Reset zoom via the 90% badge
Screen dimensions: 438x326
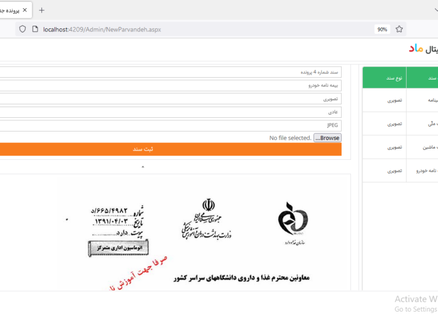point(382,29)
